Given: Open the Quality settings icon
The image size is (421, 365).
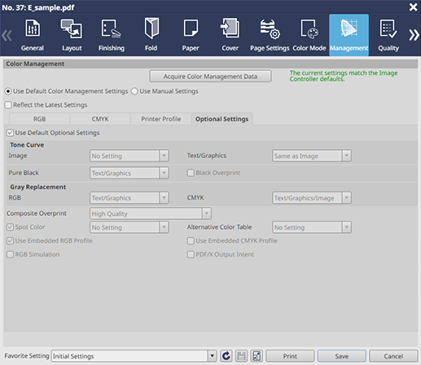Looking at the screenshot, I should click(x=388, y=35).
